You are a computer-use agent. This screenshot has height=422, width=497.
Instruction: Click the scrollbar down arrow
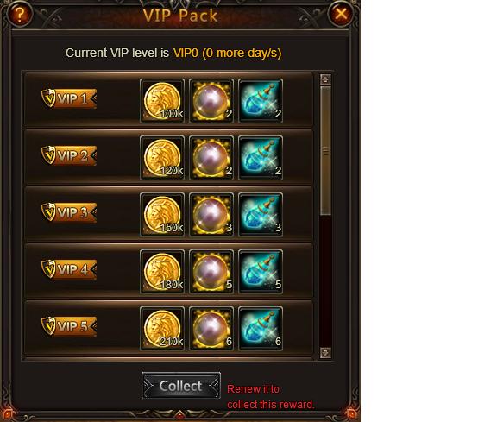[325, 353]
